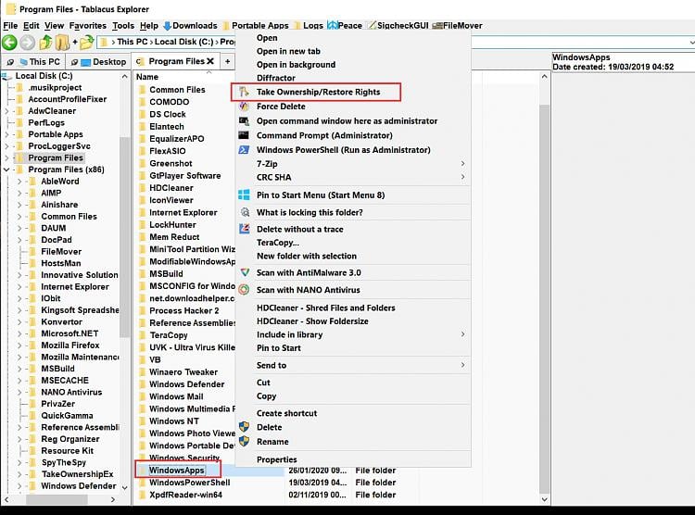The width and height of the screenshot is (695, 515).
Task: Launch FileMover from the favorites bar
Action: [x=457, y=26]
